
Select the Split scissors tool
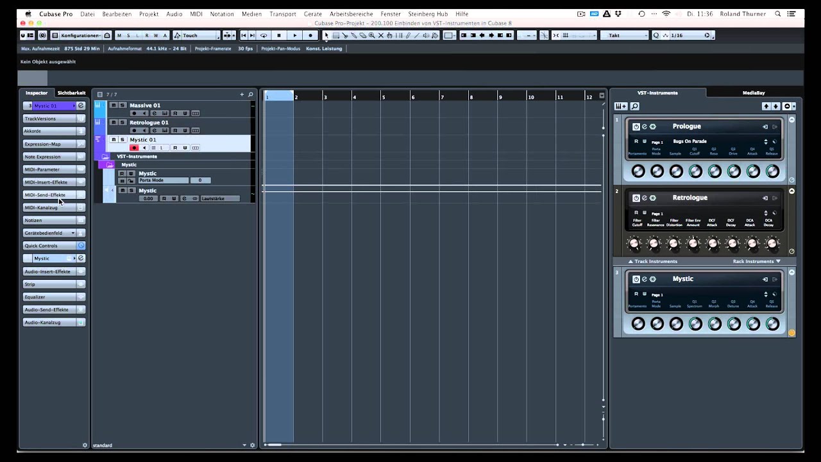tap(344, 35)
